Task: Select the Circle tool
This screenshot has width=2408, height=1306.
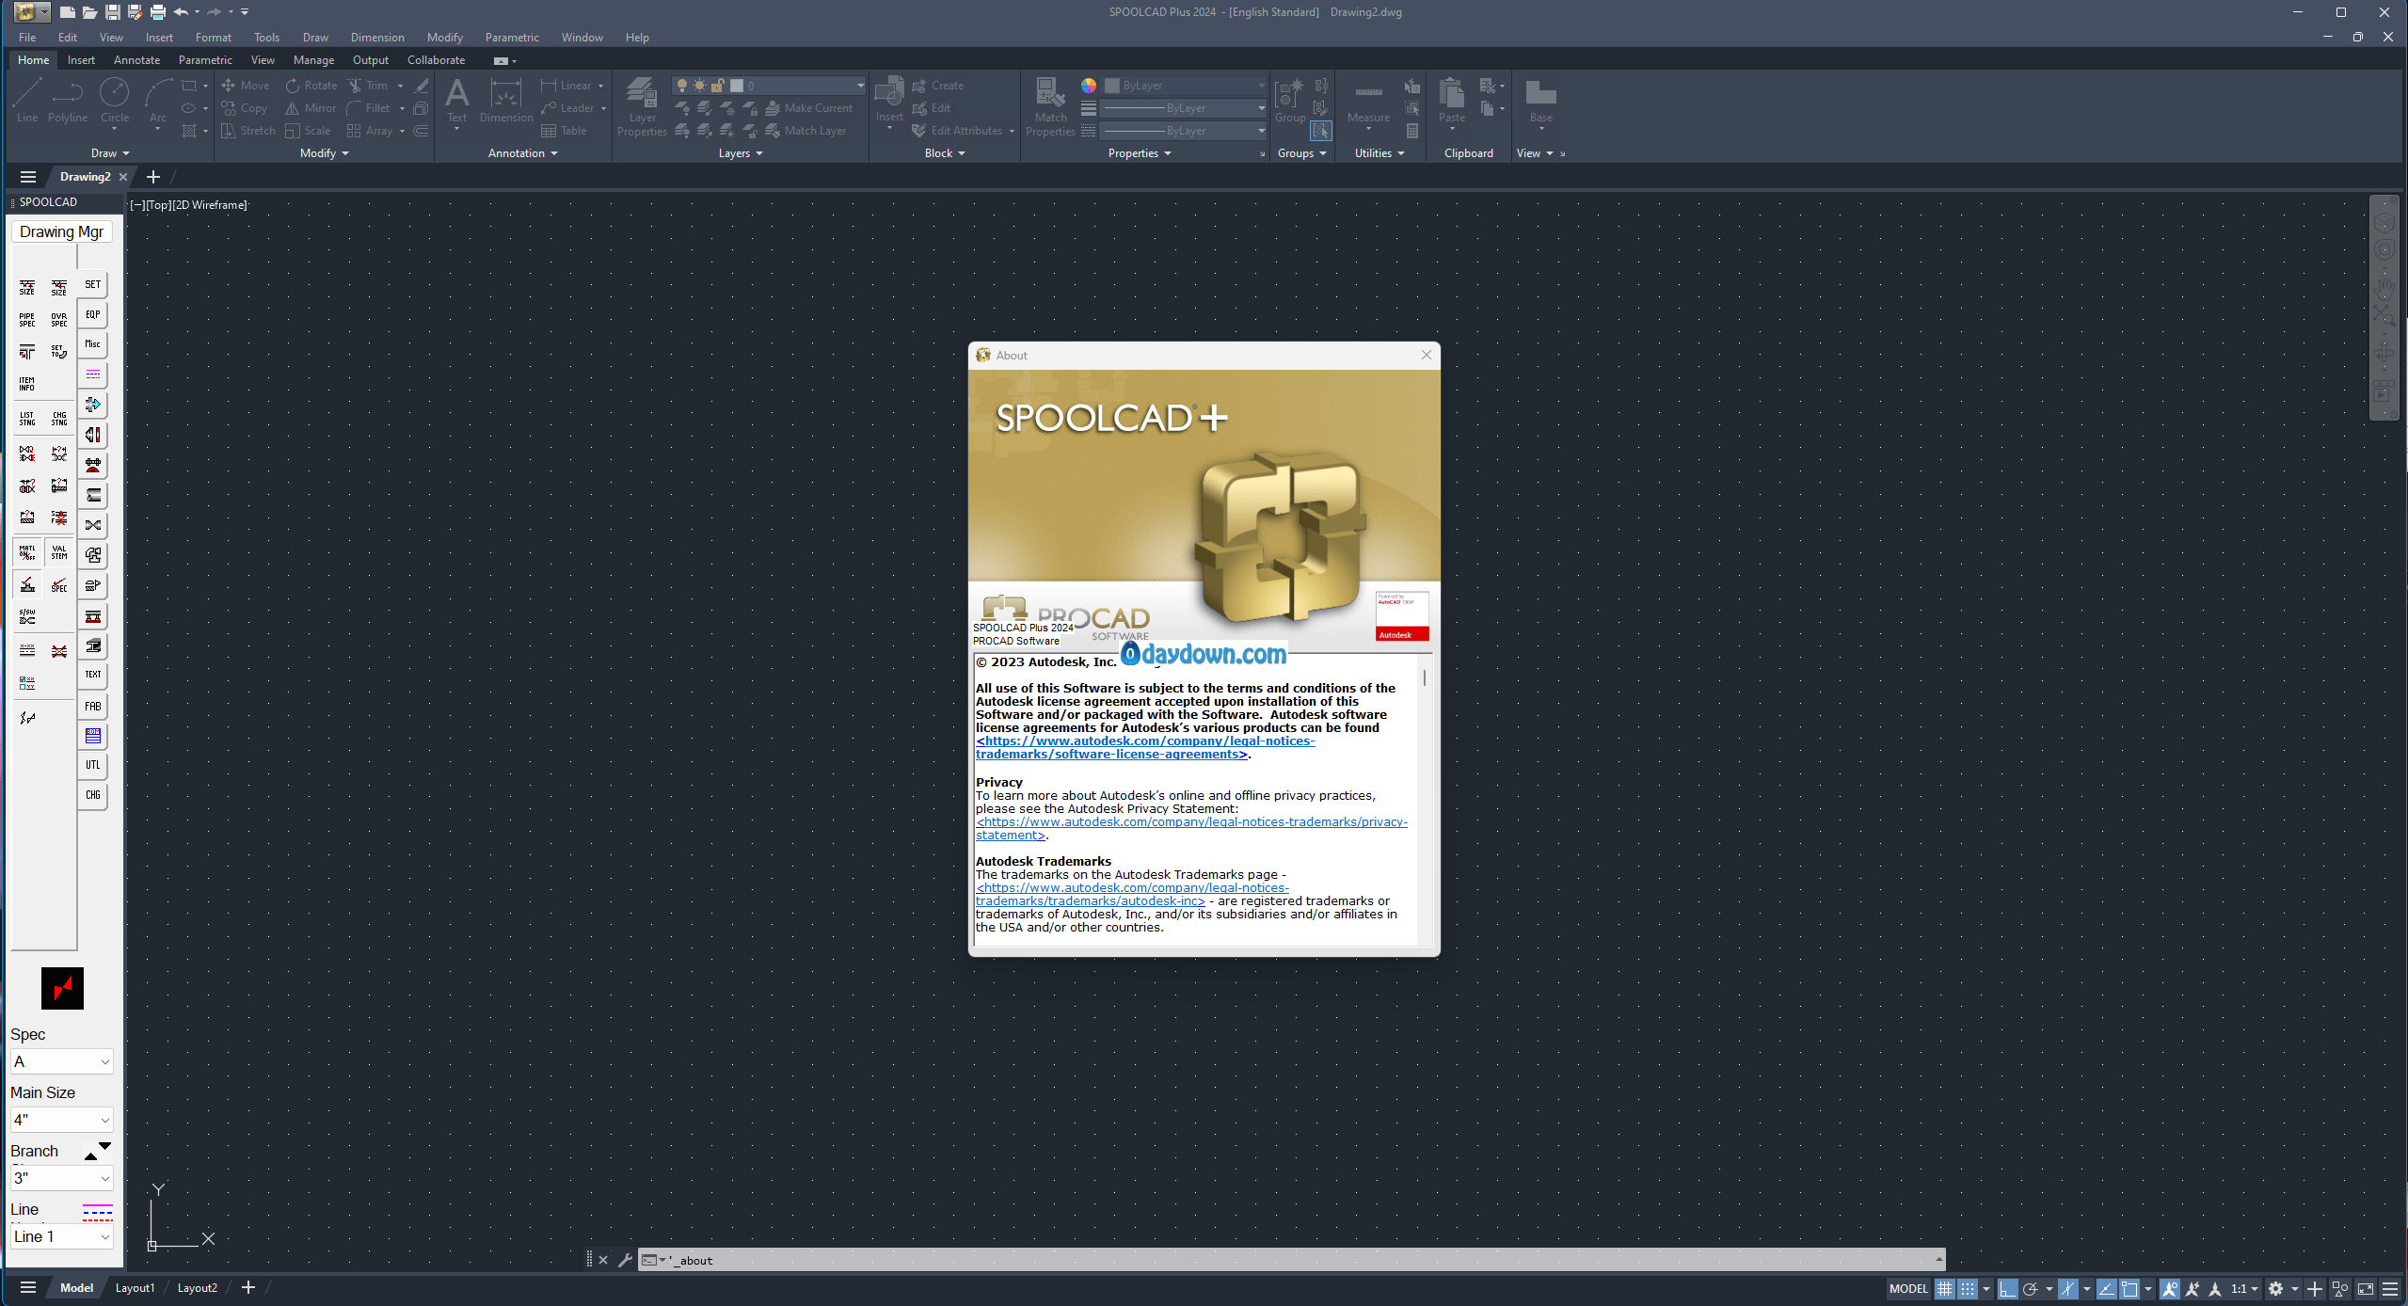Action: (115, 101)
